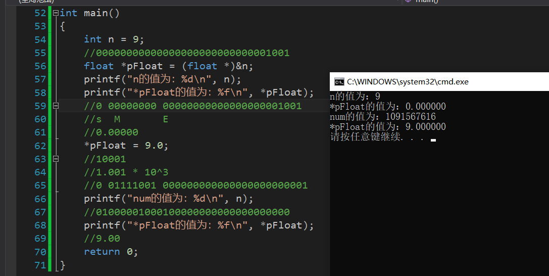The image size is (549, 276).
Task: Collapse the comment block starting at line 63
Action: [56, 159]
